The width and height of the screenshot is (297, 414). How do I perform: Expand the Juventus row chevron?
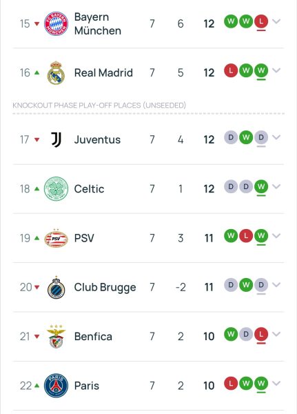tap(276, 137)
